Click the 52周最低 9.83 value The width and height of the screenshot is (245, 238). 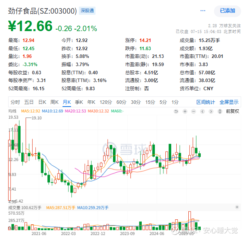pos(90,89)
